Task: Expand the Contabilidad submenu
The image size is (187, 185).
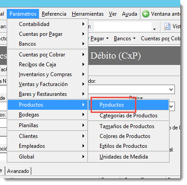Action: coord(48,24)
